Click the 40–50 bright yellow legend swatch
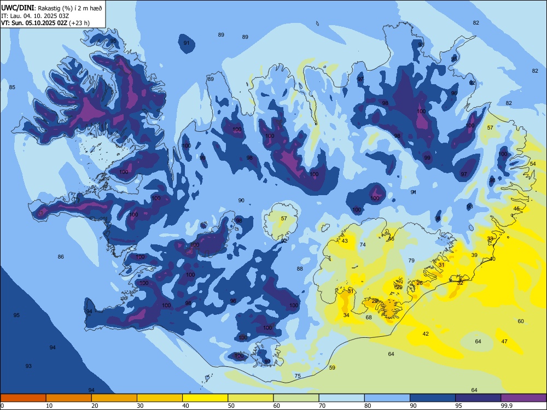Viewport: 547px width, 410px height. pyautogui.click(x=205, y=398)
